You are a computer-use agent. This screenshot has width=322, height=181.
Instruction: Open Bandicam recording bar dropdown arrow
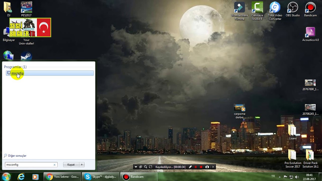point(136,167)
